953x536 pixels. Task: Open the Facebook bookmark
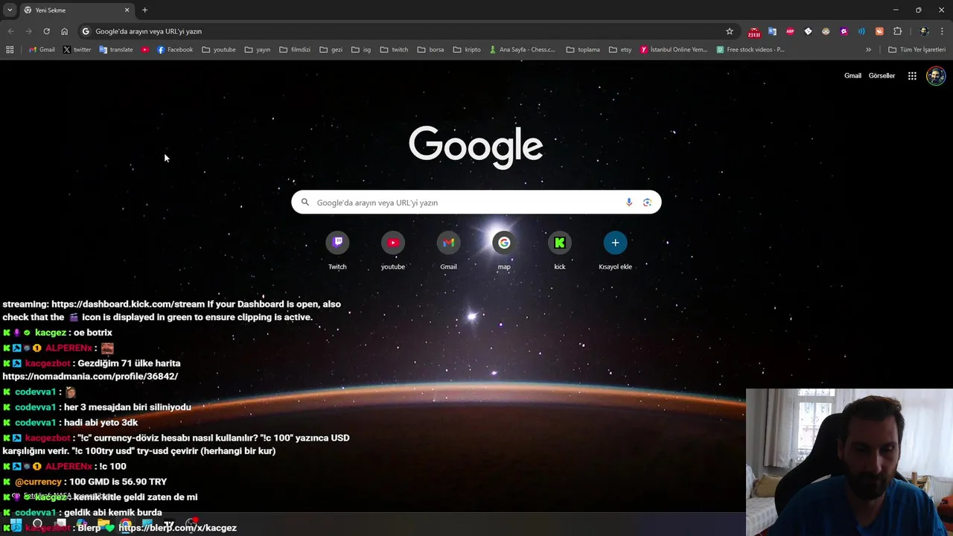(175, 50)
